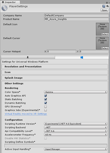Screen dimensions: 110x153
Task: Click the Cursor Hotspot Y field
Action: point(94,51)
